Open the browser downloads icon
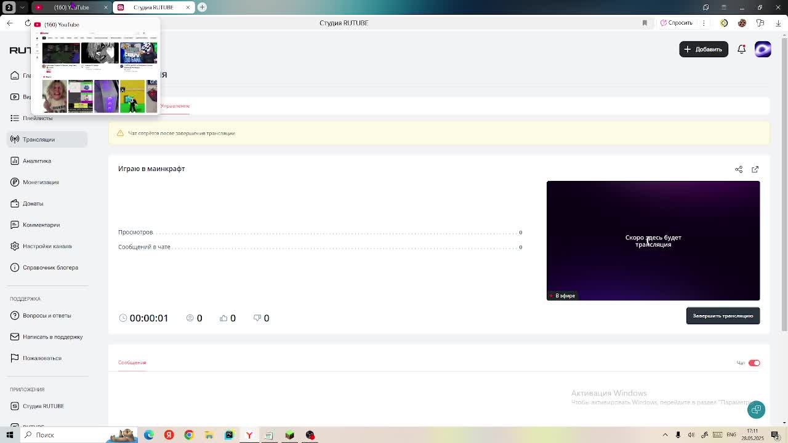Screen dimensions: 788x443 [x=778, y=23]
